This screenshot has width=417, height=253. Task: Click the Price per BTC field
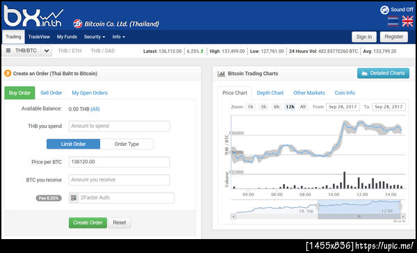pyautogui.click(x=119, y=162)
